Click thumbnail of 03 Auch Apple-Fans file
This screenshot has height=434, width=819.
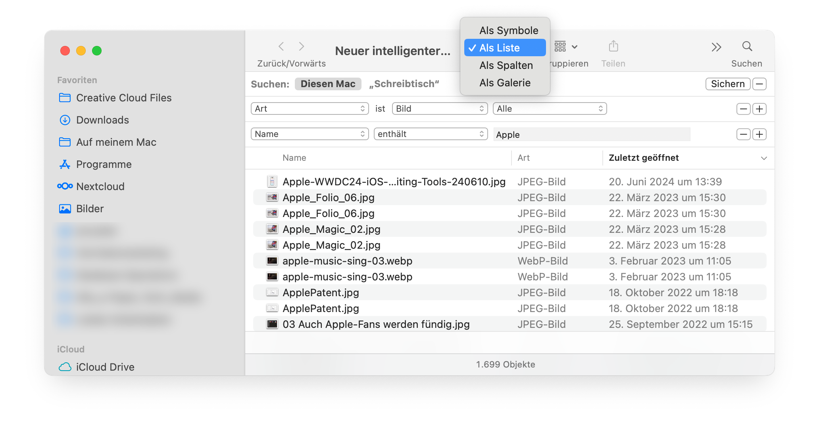[x=272, y=324]
